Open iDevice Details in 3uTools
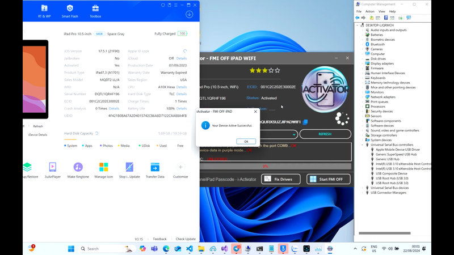 37,135
